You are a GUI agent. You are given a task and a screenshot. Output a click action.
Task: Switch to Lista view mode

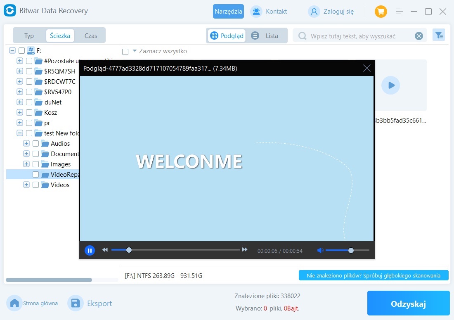(x=265, y=36)
